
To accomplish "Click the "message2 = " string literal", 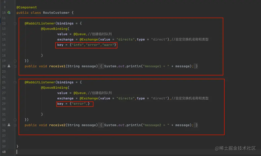I will 156,125.
